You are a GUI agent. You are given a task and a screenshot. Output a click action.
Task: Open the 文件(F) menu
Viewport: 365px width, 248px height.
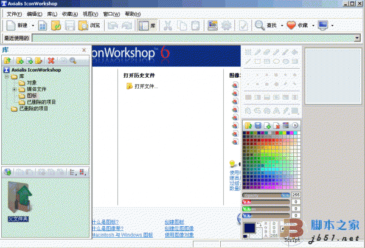[x=14, y=14]
